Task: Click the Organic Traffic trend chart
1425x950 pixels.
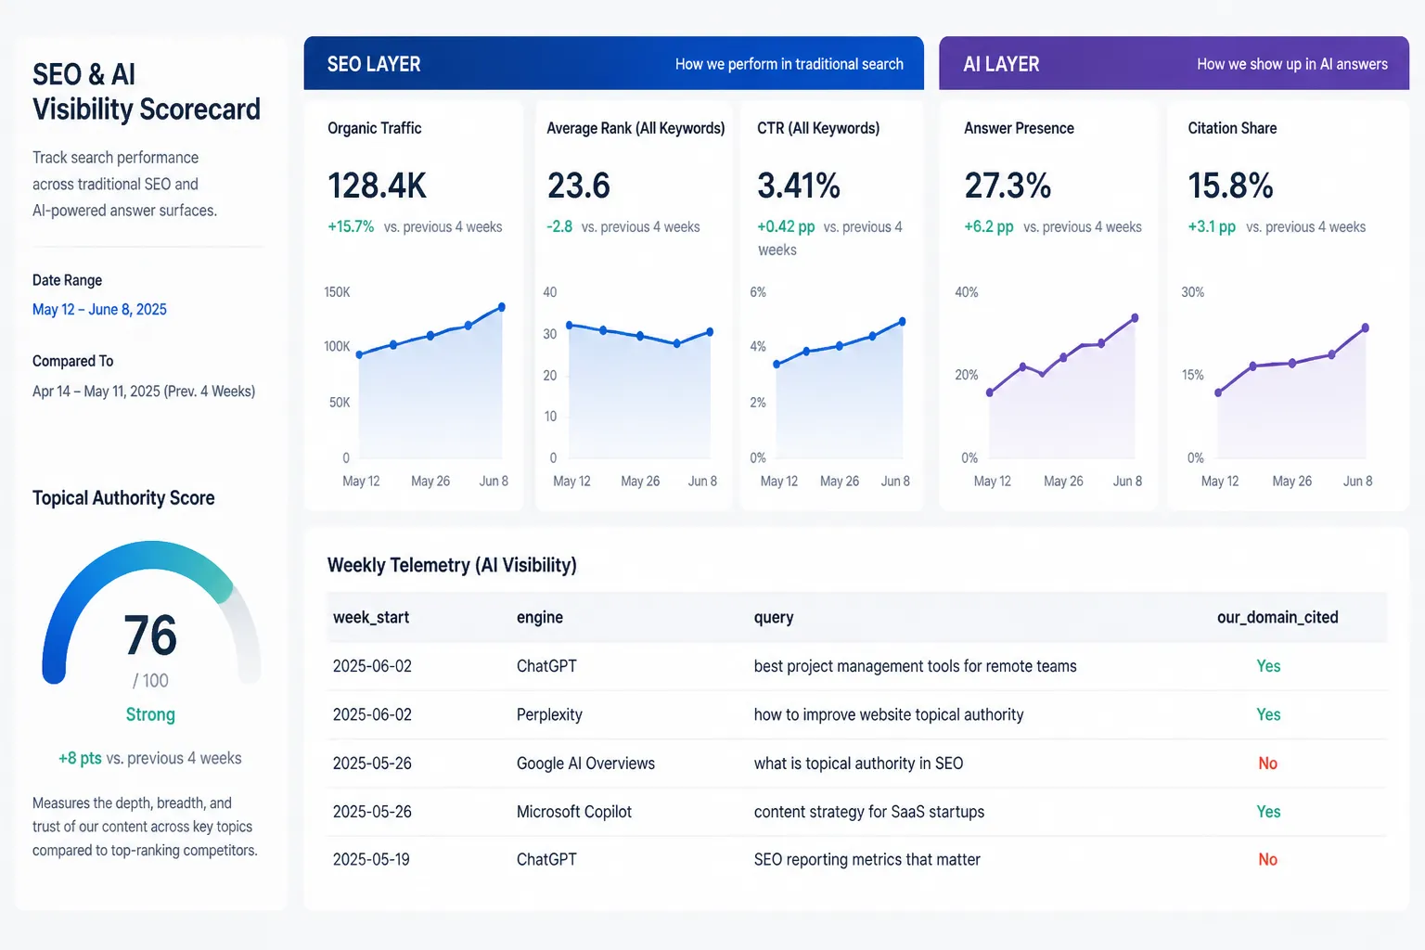Action: click(416, 386)
